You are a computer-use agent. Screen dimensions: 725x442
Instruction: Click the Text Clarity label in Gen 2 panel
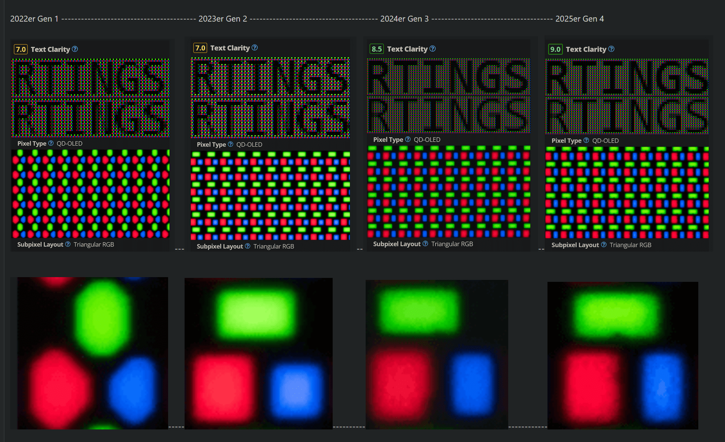(x=230, y=48)
